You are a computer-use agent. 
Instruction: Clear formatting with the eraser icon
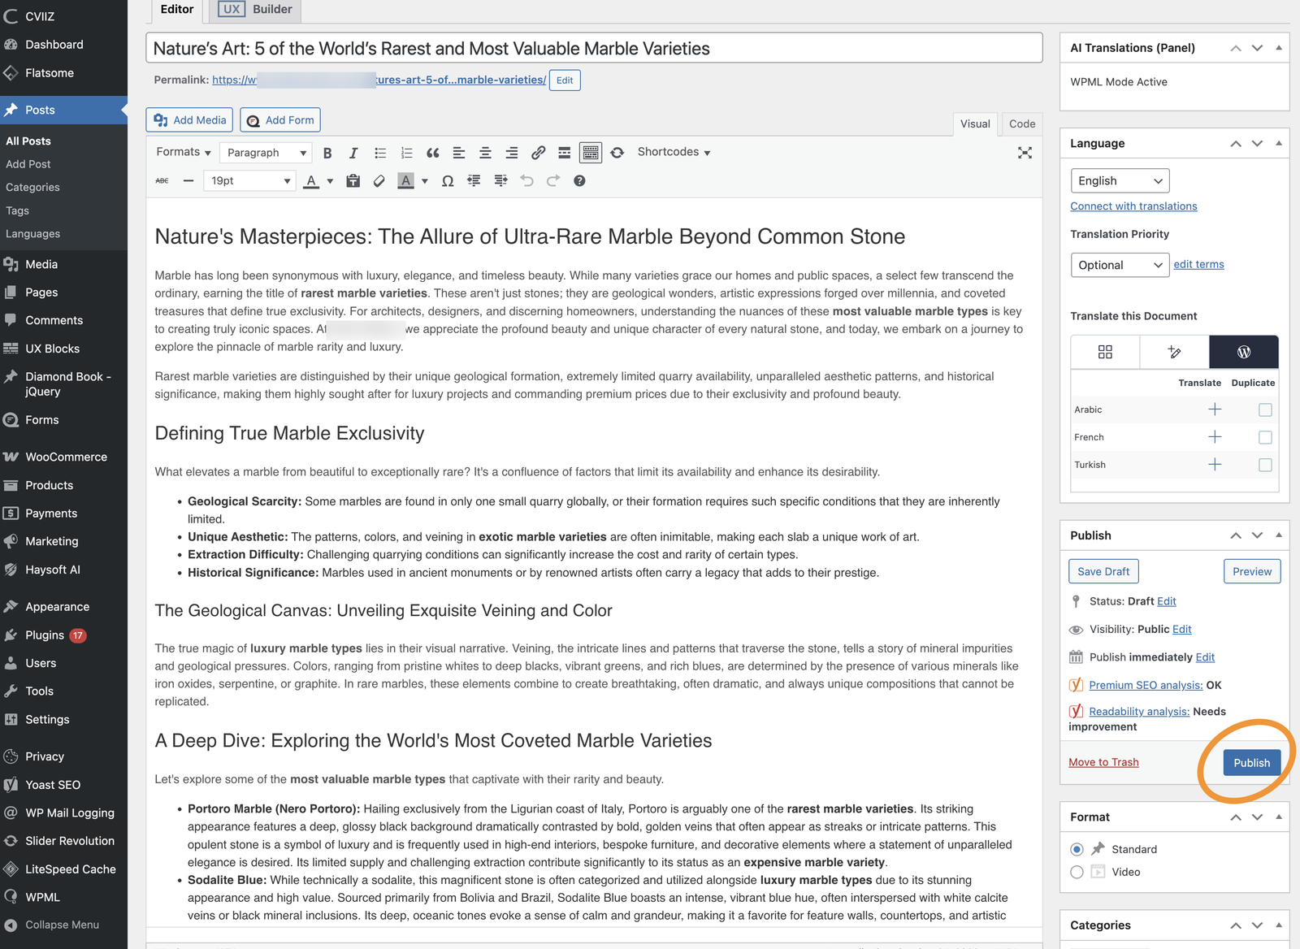tap(379, 181)
